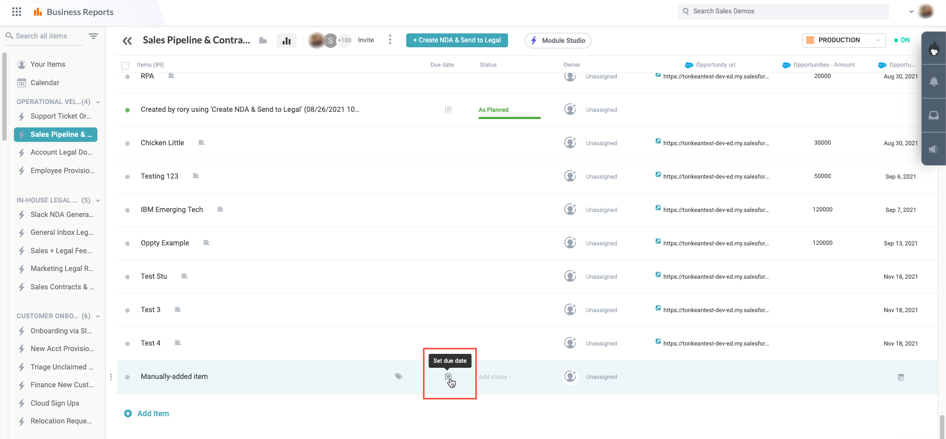The height and width of the screenshot is (439, 946).
Task: Click date Sep 13, 2021
Action: click(x=900, y=243)
